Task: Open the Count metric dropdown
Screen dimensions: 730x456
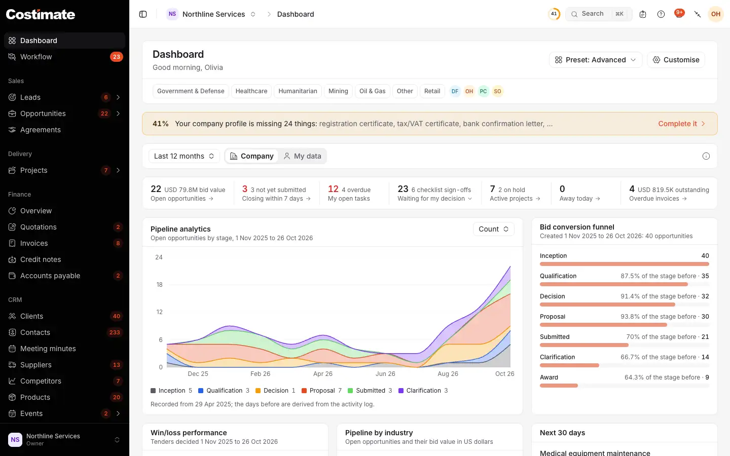Action: click(494, 229)
